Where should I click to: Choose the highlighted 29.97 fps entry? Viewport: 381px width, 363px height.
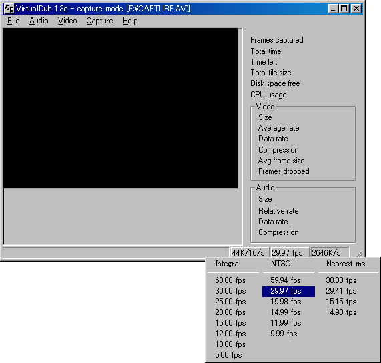(288, 291)
